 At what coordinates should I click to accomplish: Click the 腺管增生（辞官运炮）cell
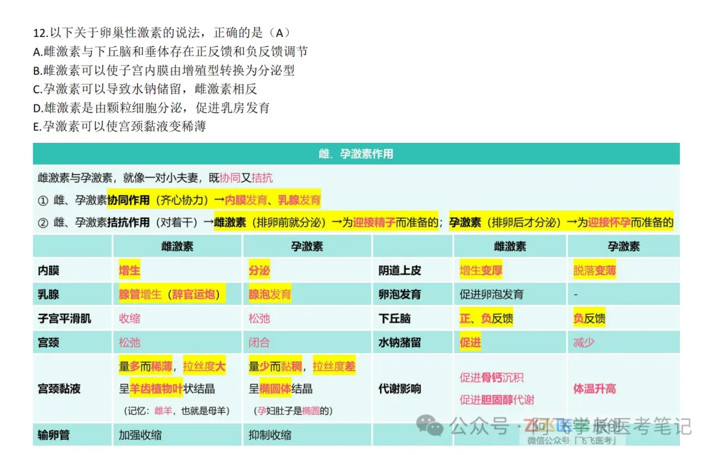(172, 294)
